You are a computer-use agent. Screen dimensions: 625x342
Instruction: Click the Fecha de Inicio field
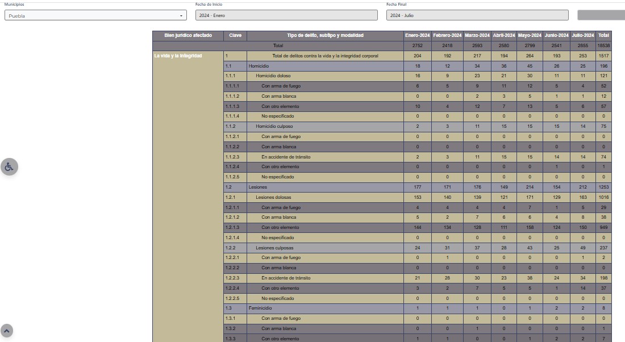pos(286,15)
